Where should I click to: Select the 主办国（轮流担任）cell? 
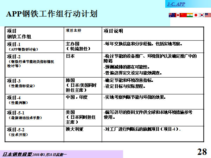point(83,47)
